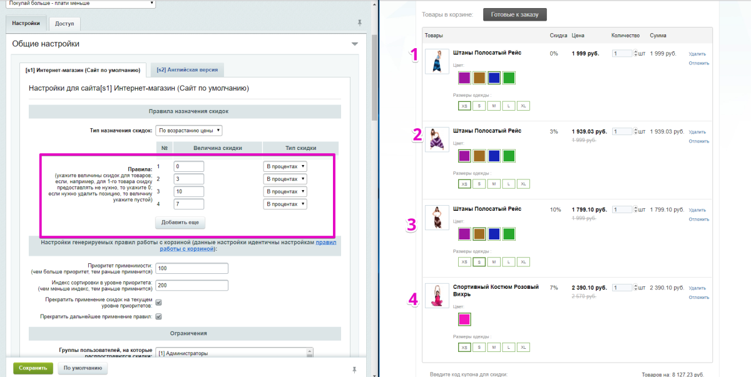The image size is (751, 377).
Task: Open discount type dropdown for rule 1
Action: 285,166
